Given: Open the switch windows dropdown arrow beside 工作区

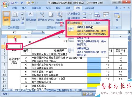Looking at the screenshot, I should click(x=106, y=23).
